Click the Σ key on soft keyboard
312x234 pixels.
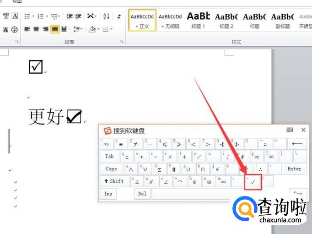pos(159,169)
